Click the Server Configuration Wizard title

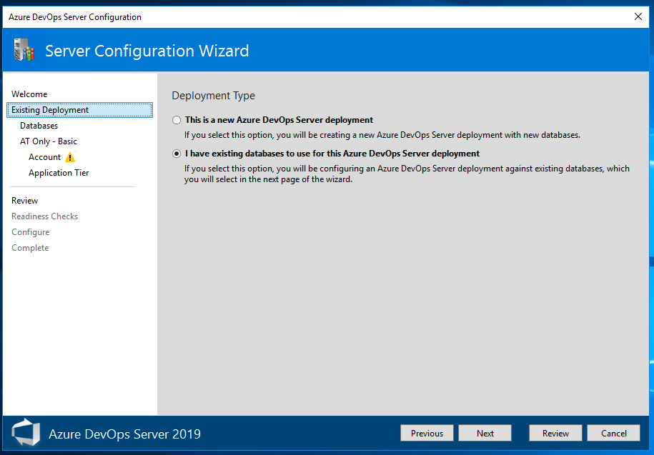click(147, 51)
